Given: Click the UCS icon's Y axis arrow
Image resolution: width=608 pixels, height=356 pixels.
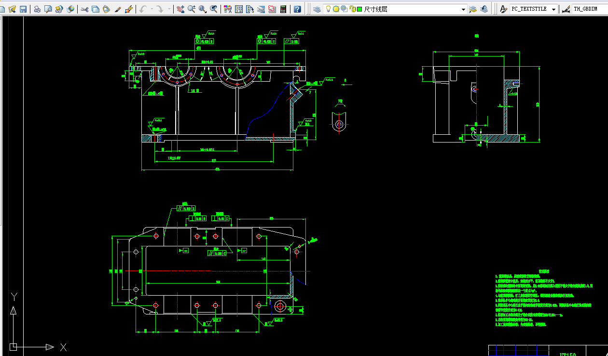Looking at the screenshot, I should pos(14,311).
